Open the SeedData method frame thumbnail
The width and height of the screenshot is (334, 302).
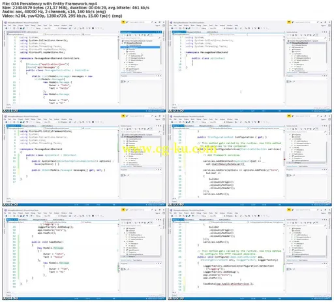click(x=84, y=254)
